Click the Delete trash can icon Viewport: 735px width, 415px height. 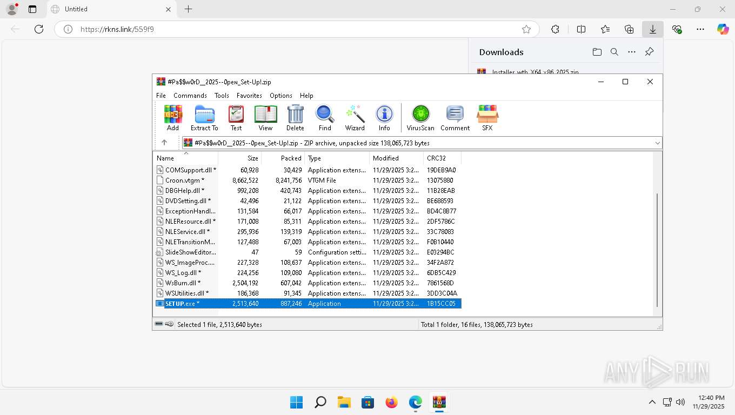295,118
